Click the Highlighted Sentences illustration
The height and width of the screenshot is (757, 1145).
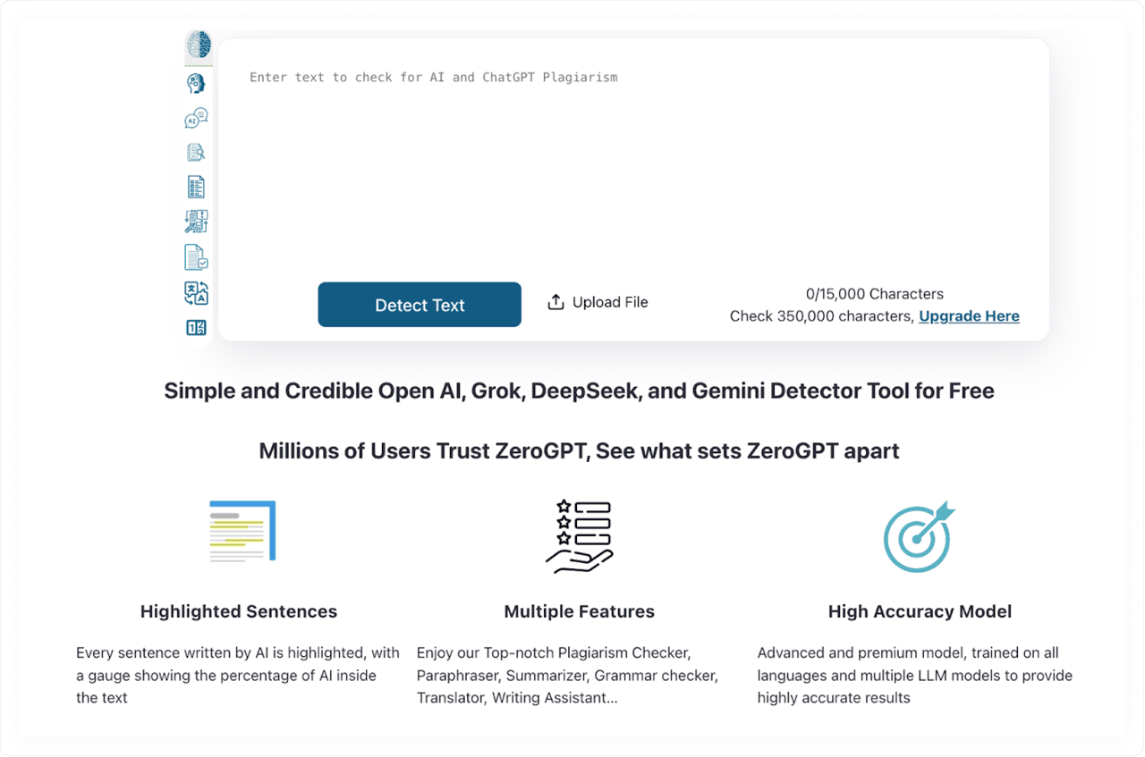coord(239,531)
